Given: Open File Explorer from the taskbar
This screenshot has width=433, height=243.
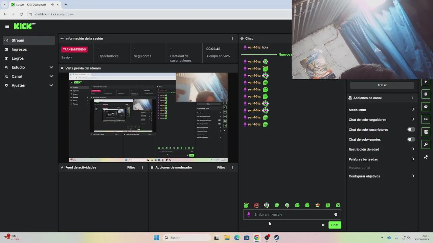Looking at the screenshot, I should point(227,238).
